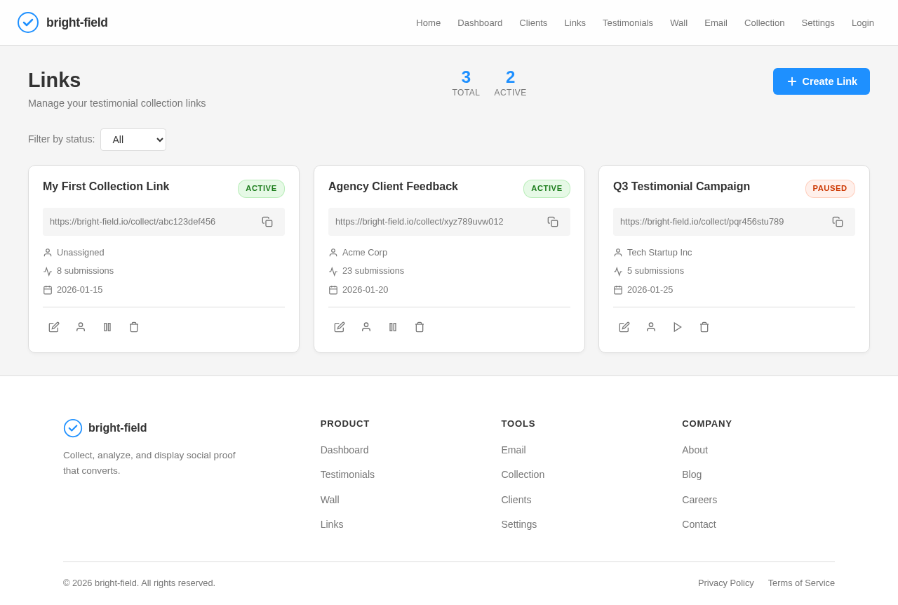Copy the Q3 Testimonial Campaign URL
Viewport: 898px width, 605px height.
click(x=838, y=222)
